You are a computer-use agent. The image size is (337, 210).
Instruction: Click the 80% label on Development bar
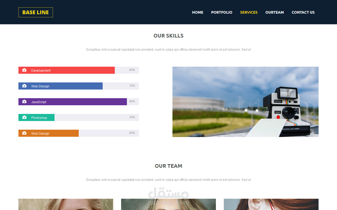coord(132,70)
